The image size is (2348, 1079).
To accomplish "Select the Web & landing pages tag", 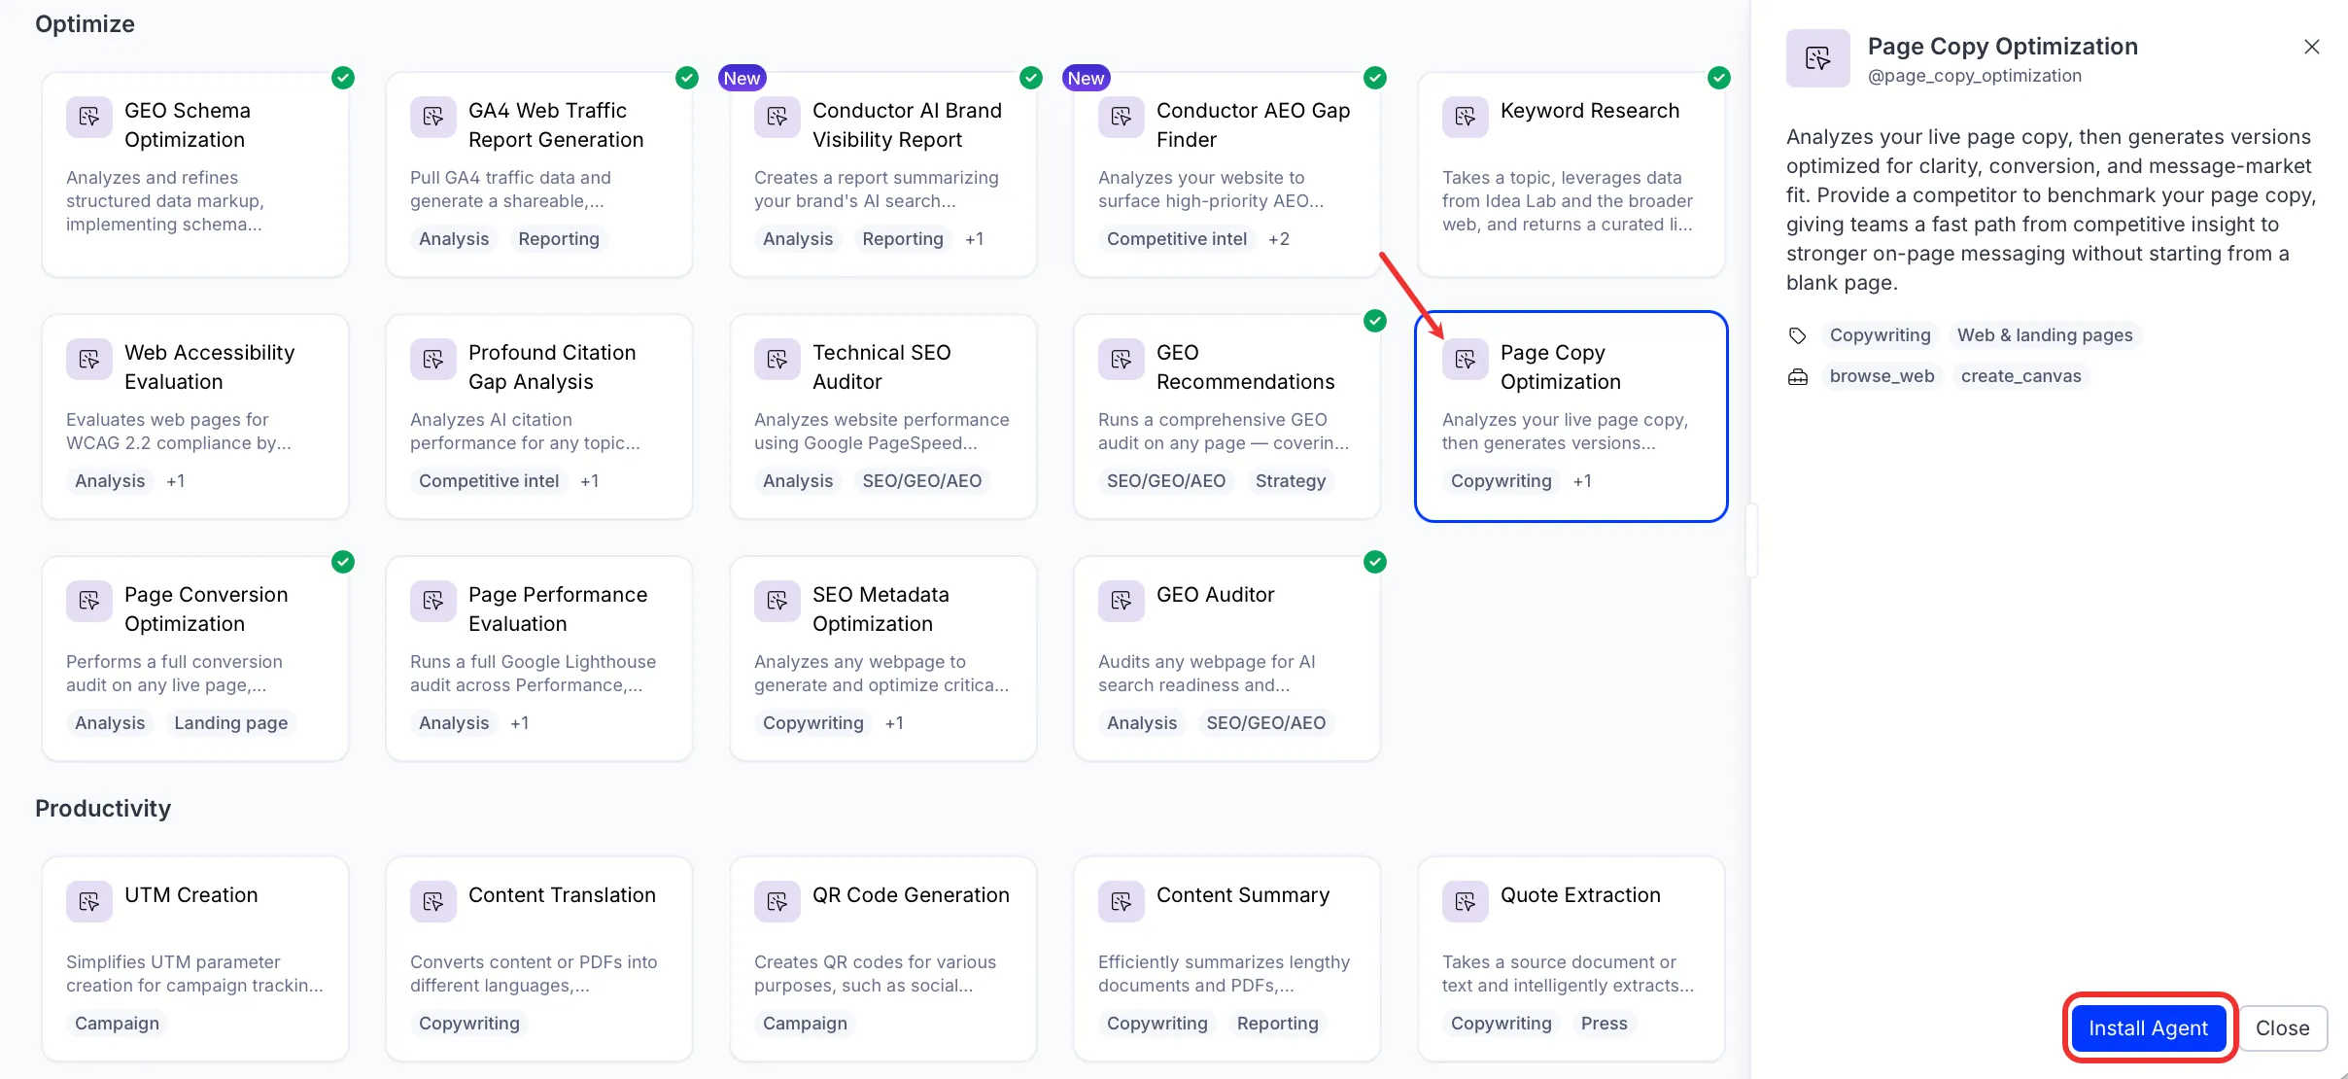I will coord(2045,335).
